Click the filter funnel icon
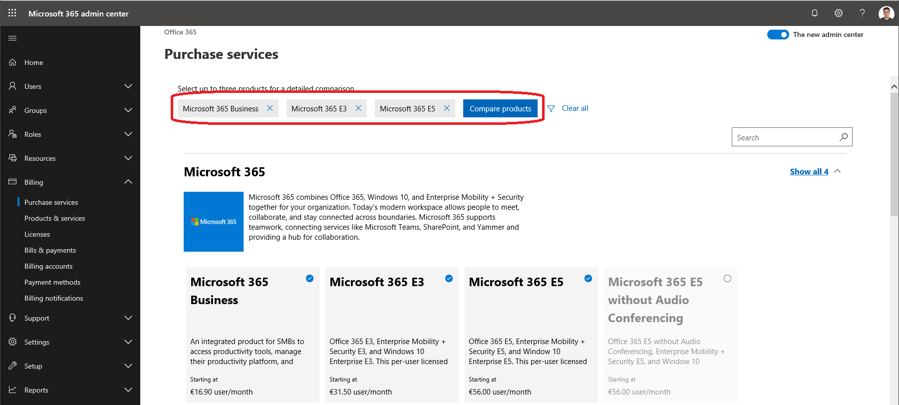The width and height of the screenshot is (899, 405). [x=551, y=108]
